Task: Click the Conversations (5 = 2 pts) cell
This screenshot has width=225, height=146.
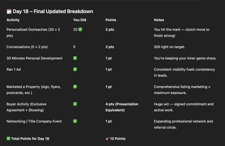Action: (x=27, y=47)
